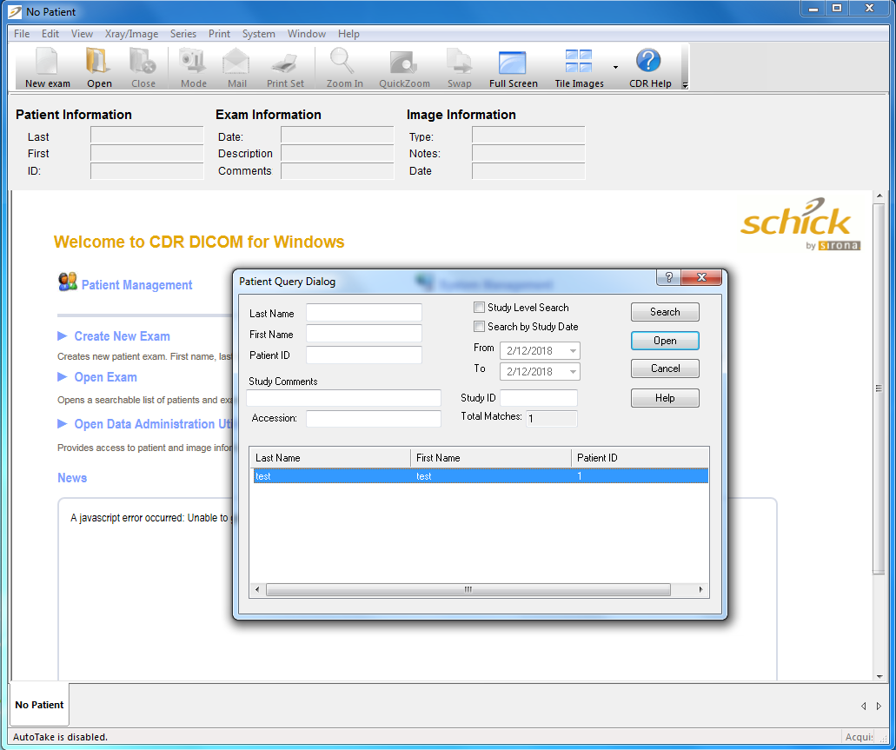Viewport: 896px width, 750px height.
Task: Toggle Search by Study Date checkbox
Action: click(479, 327)
